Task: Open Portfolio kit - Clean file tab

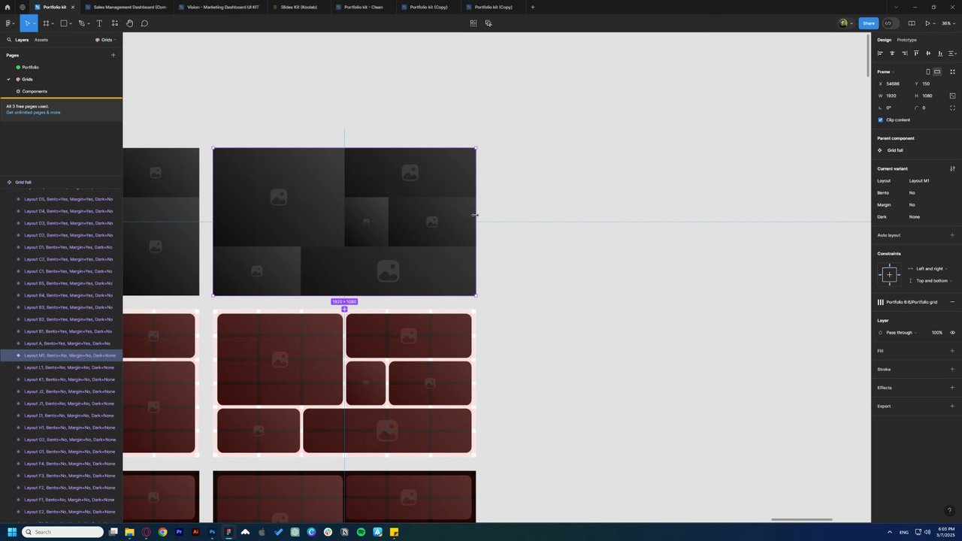Action: [363, 7]
